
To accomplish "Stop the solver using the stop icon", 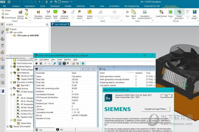I will pyautogui.click(x=36, y=64).
